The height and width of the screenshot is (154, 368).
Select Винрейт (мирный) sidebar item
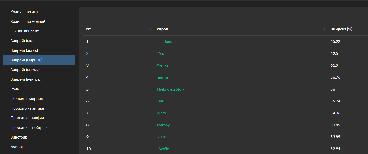[x=26, y=60]
